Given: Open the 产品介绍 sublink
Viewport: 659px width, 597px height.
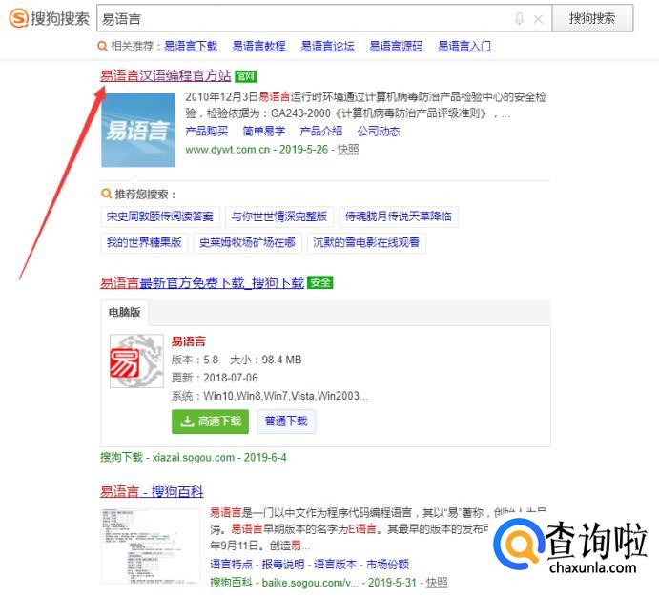Looking at the screenshot, I should tap(321, 131).
